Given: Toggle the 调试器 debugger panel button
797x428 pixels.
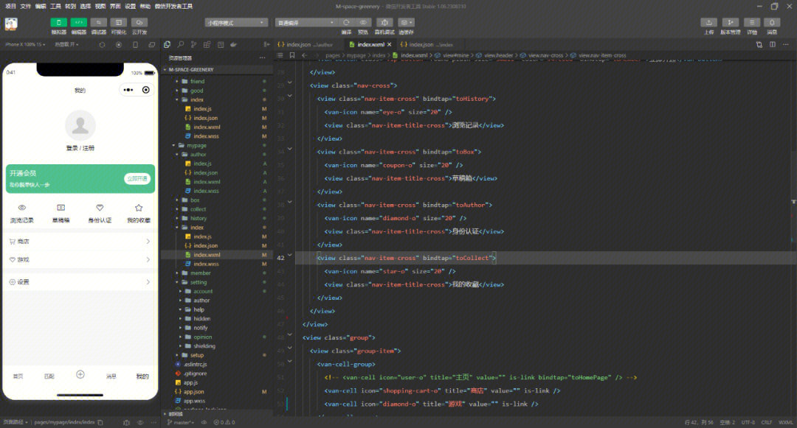Looking at the screenshot, I should pyautogui.click(x=99, y=22).
